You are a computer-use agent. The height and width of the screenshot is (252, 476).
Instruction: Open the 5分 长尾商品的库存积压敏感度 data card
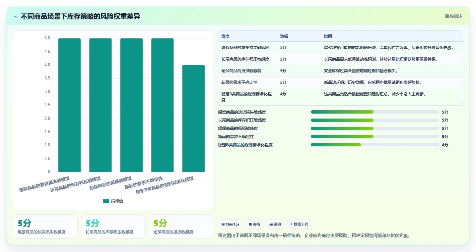click(x=113, y=227)
